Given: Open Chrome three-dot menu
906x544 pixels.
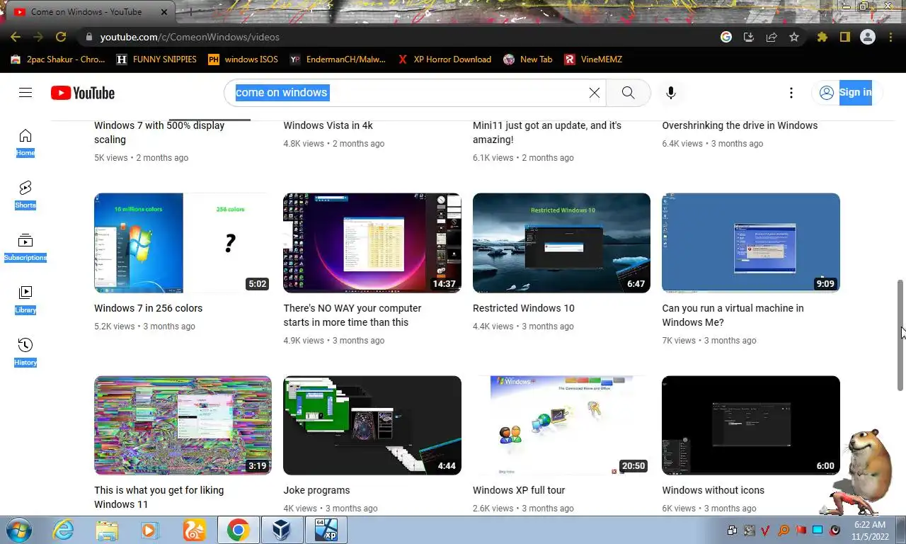Looking at the screenshot, I should tap(890, 37).
